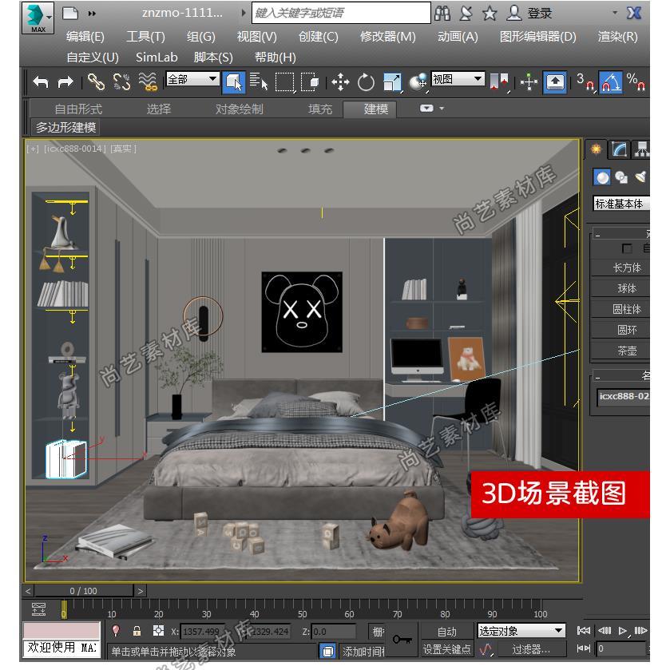Click the help search input field
Image resolution: width=670 pixels, height=670 pixels.
341,13
